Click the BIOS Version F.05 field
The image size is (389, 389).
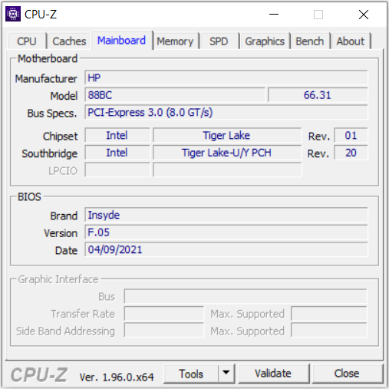226,232
